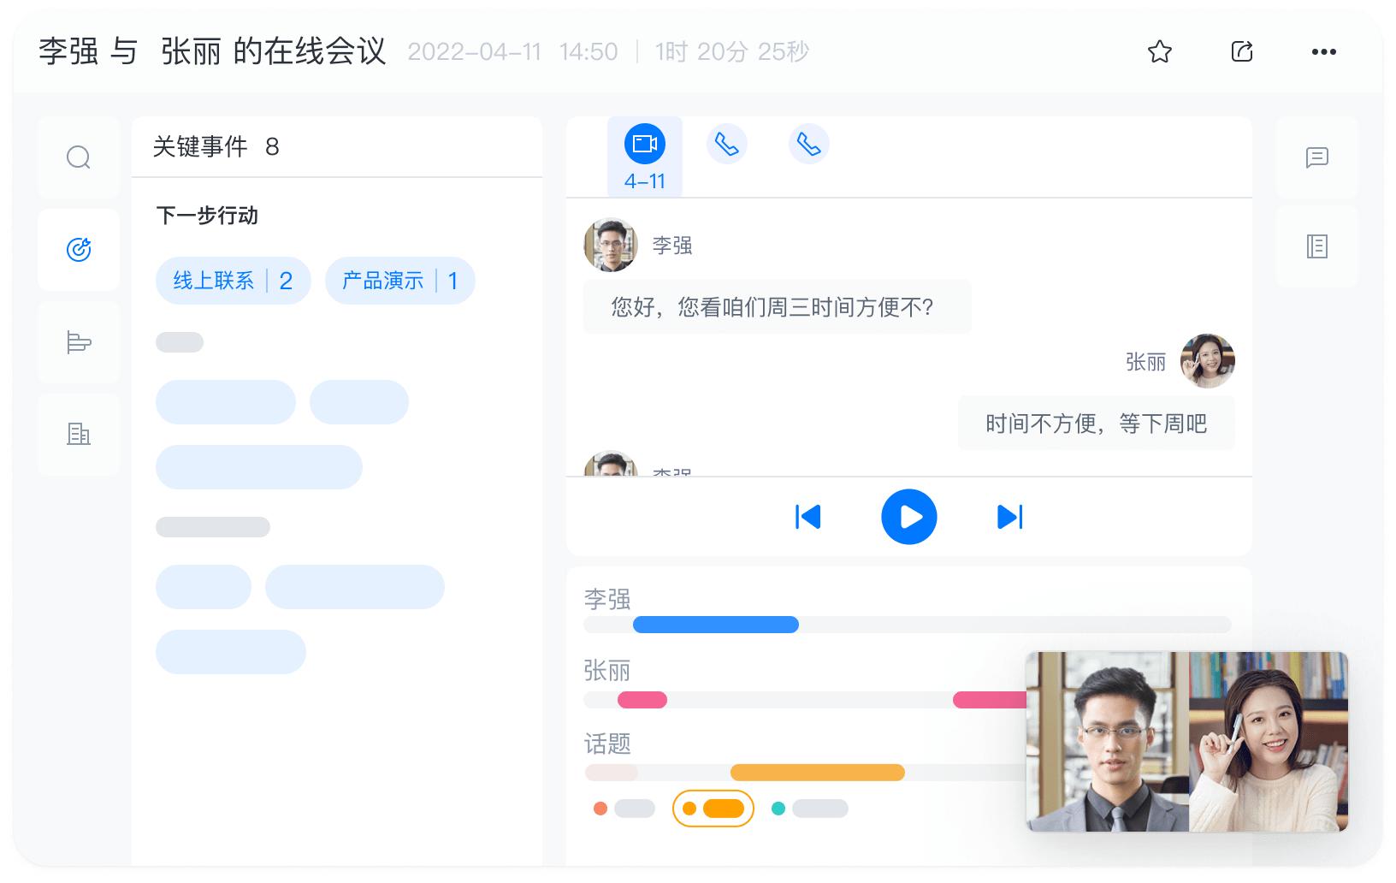1396x883 pixels.
Task: Open the share meeting icon
Action: pyautogui.click(x=1242, y=52)
